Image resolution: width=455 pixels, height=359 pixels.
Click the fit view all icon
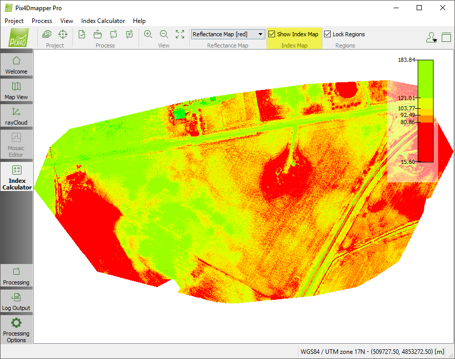click(x=180, y=34)
